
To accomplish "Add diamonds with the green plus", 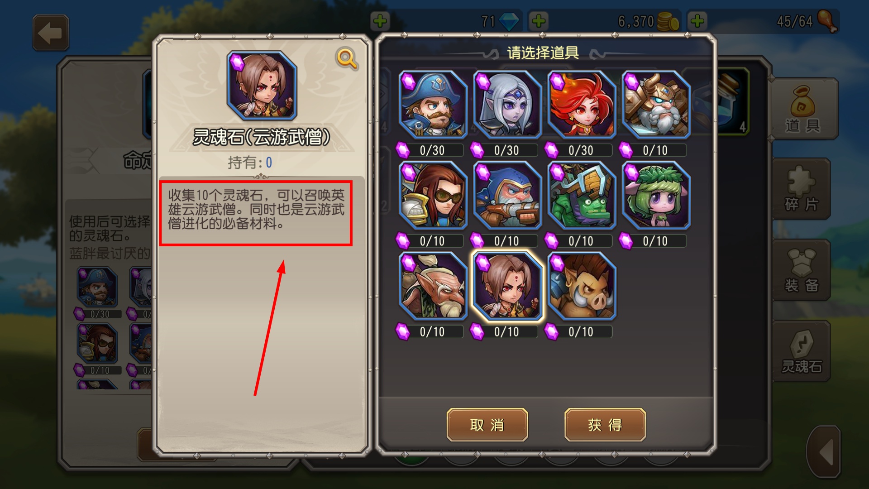I will 380,21.
